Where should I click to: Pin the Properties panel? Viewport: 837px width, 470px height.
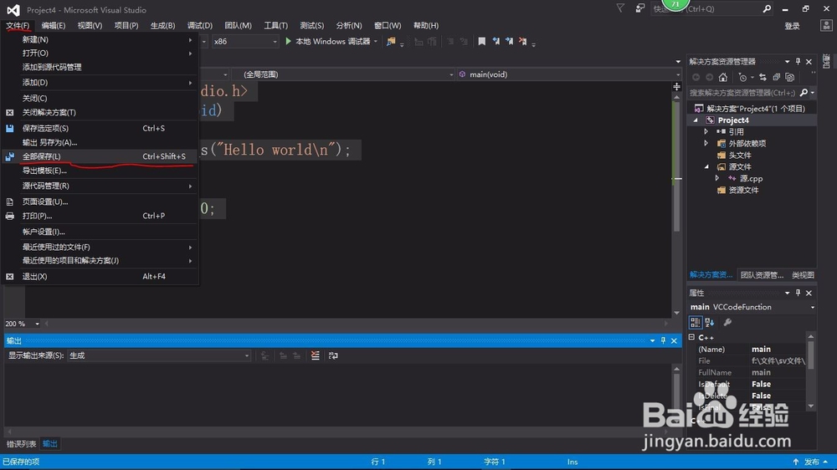(x=798, y=293)
